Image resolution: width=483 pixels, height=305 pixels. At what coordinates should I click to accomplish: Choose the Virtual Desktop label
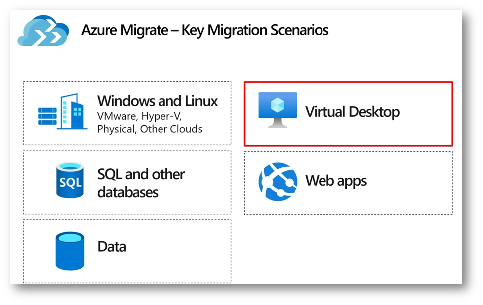[x=352, y=112]
